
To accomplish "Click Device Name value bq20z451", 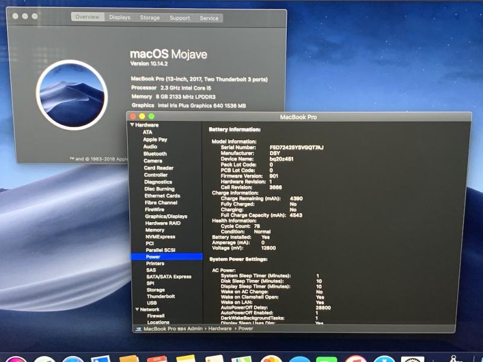I will (281, 159).
